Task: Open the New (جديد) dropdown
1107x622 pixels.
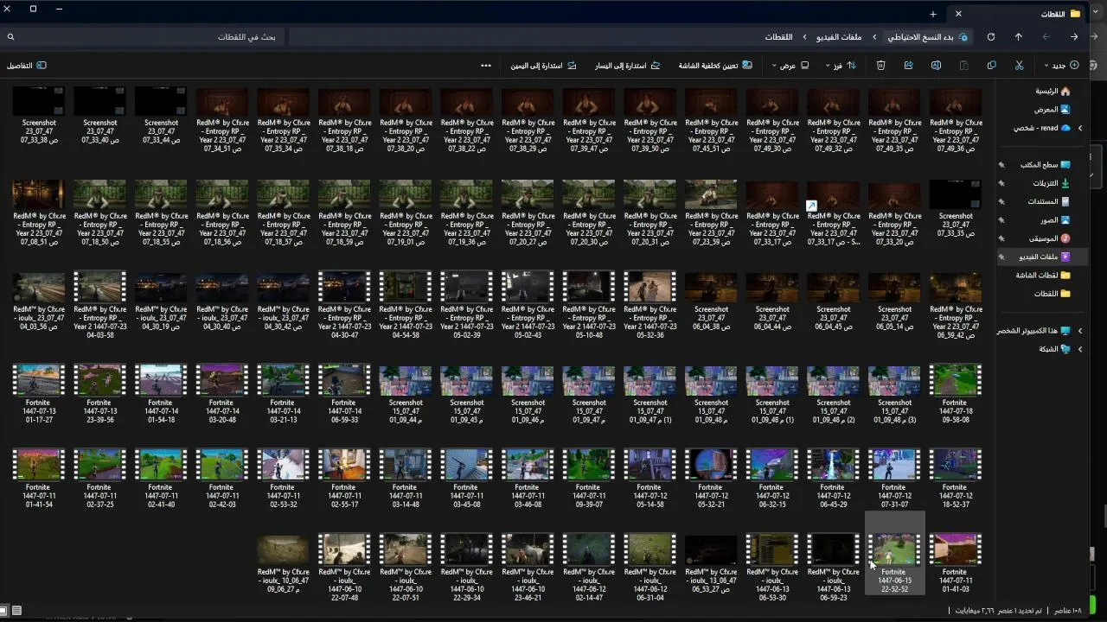Action: pos(1063,66)
